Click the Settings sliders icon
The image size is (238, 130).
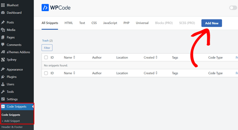coord(3,99)
